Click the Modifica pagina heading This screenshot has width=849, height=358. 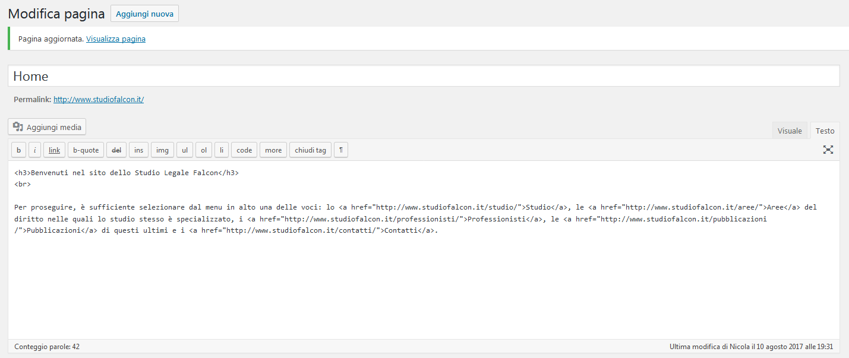point(56,14)
